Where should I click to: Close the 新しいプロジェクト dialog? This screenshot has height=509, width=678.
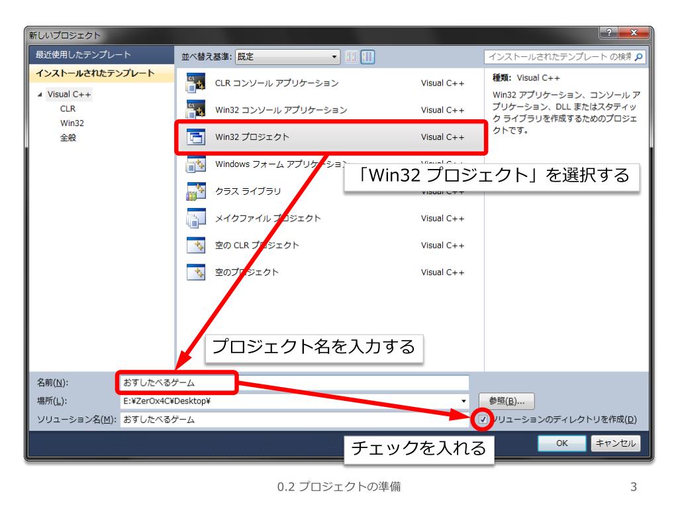click(x=634, y=32)
